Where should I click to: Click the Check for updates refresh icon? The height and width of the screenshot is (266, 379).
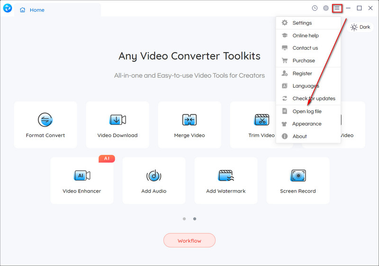[x=285, y=99]
